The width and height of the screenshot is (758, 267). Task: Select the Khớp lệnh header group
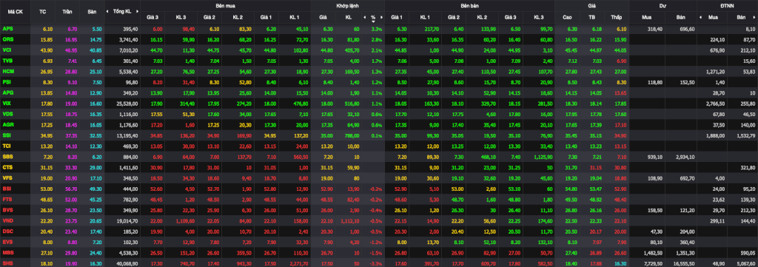click(x=348, y=5)
